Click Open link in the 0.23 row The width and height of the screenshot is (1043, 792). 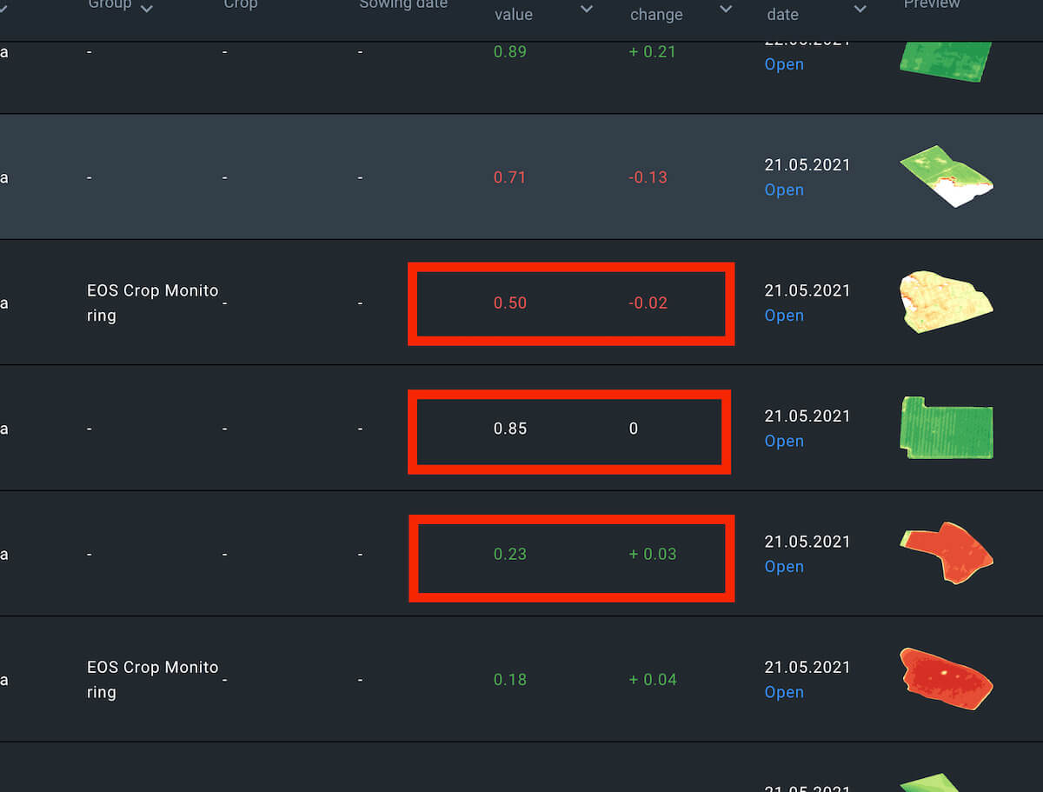[783, 567]
